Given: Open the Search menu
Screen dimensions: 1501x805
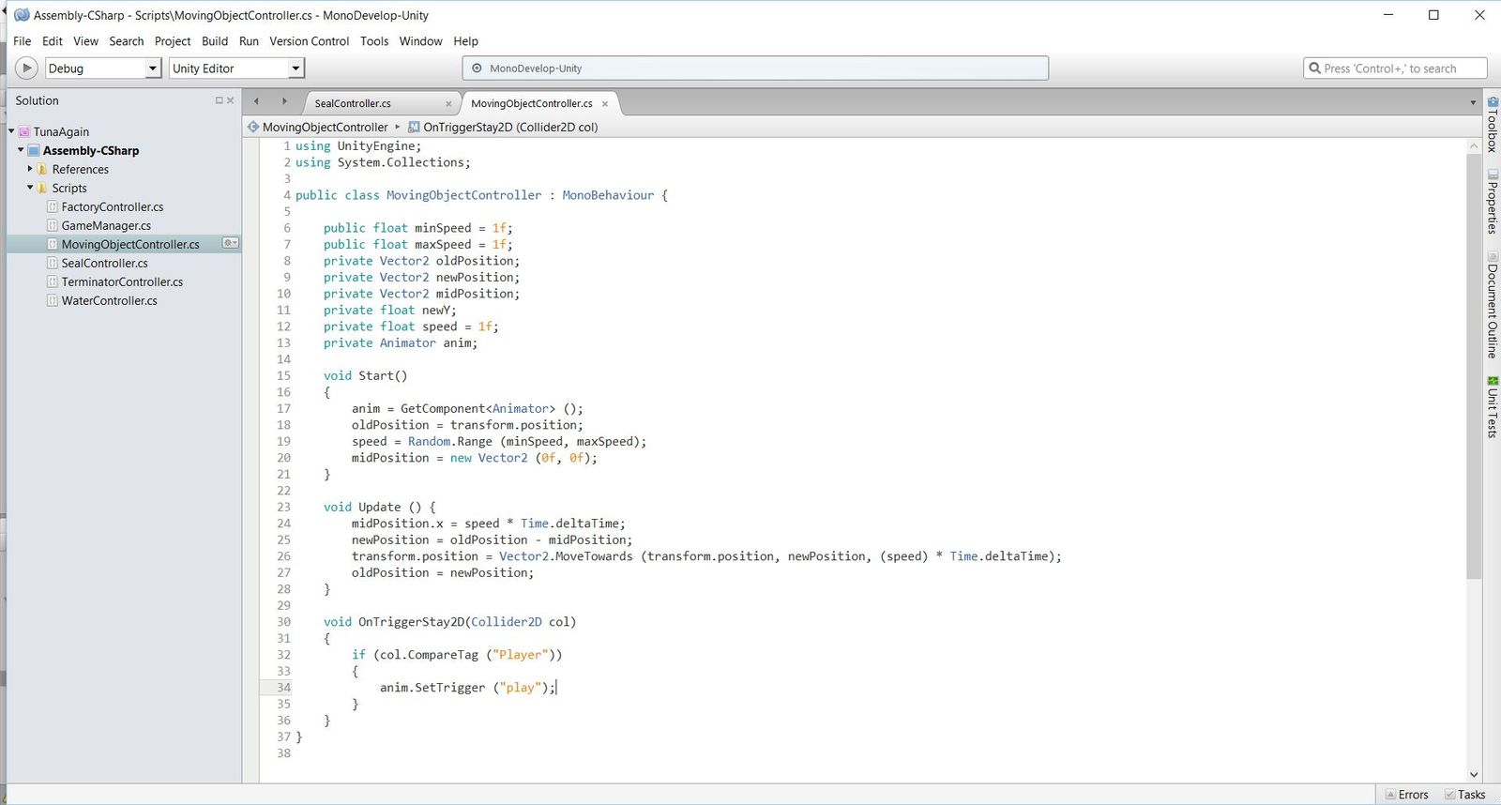Looking at the screenshot, I should [127, 41].
